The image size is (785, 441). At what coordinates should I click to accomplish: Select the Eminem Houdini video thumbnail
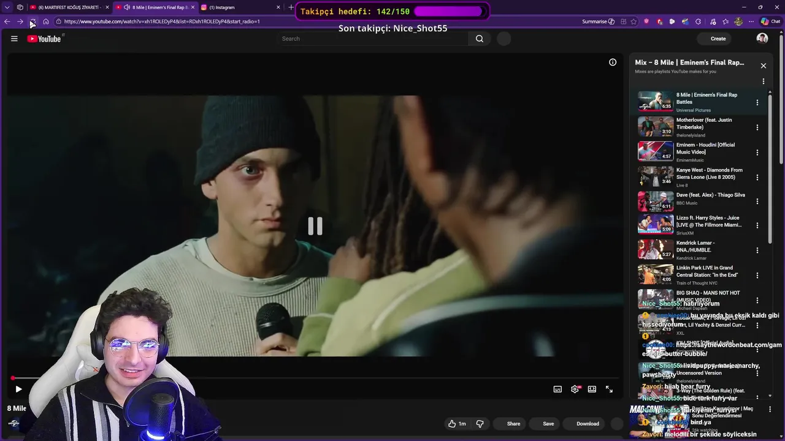(x=656, y=151)
